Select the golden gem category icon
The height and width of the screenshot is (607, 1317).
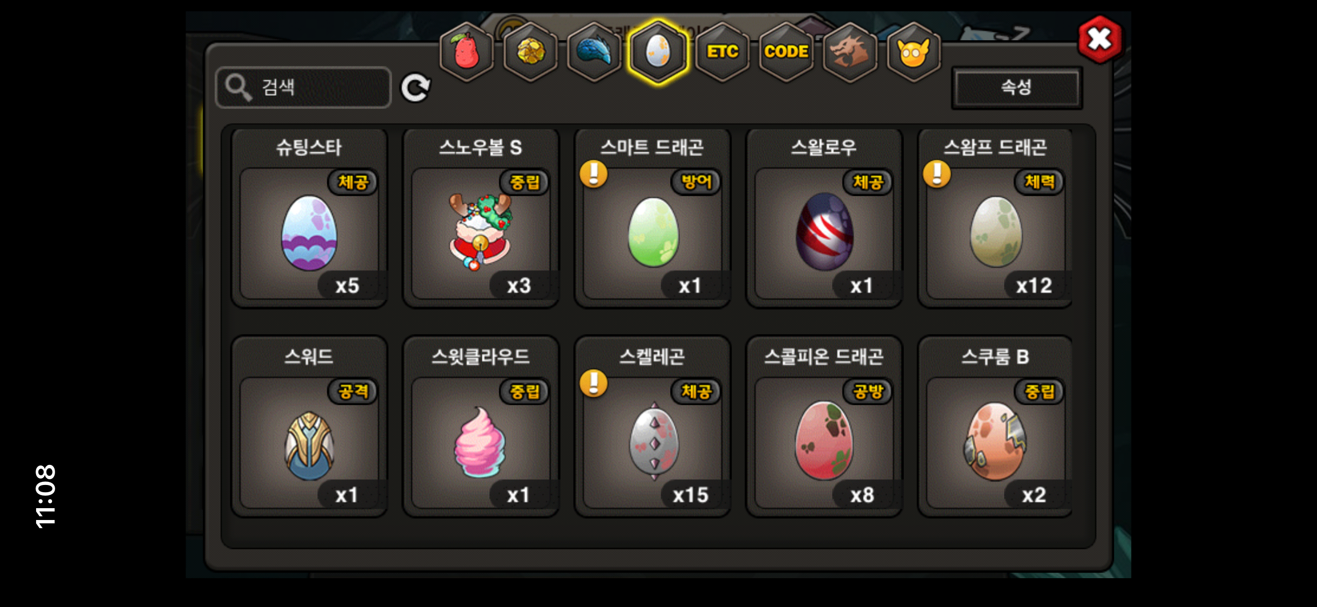click(530, 52)
